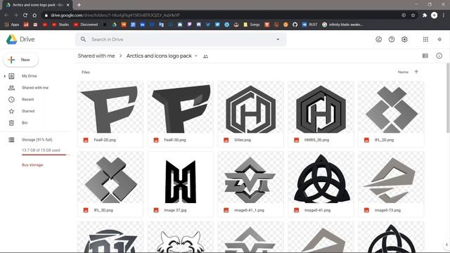This screenshot has width=450, height=253.
Task: Sort files by Name
Action: (x=403, y=72)
